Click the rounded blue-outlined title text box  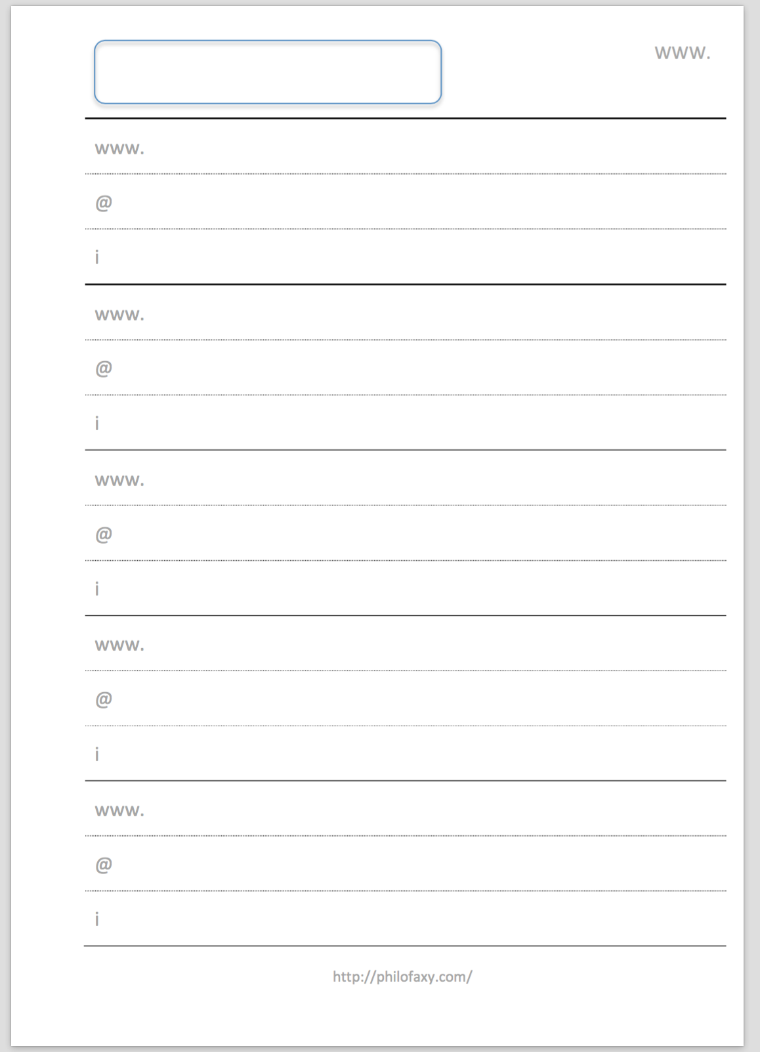268,72
